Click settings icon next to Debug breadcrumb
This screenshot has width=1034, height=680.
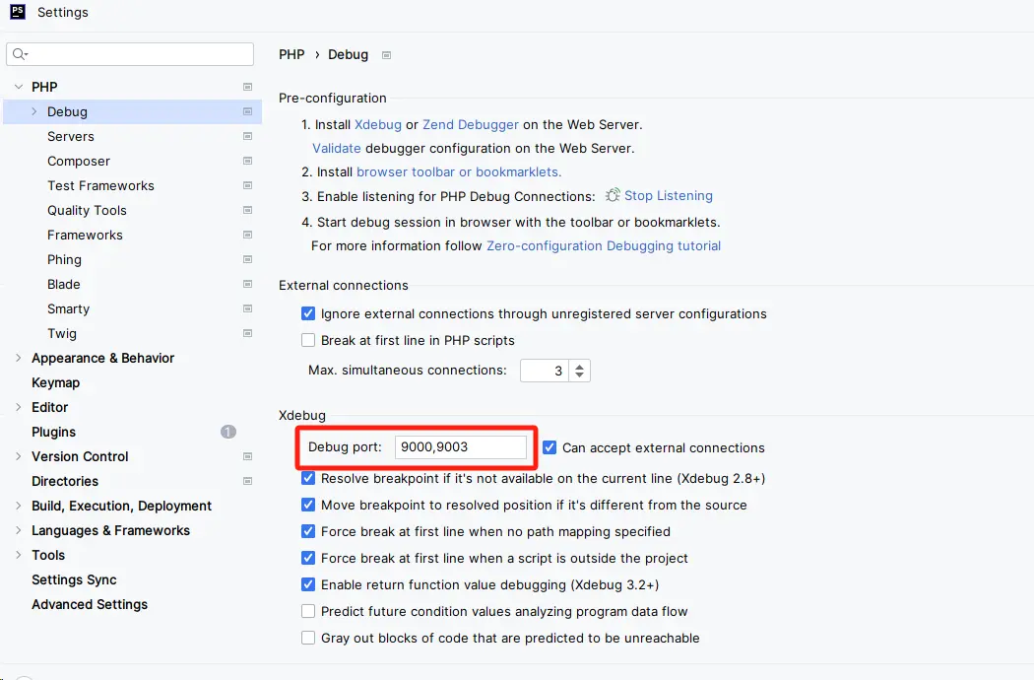tap(386, 55)
